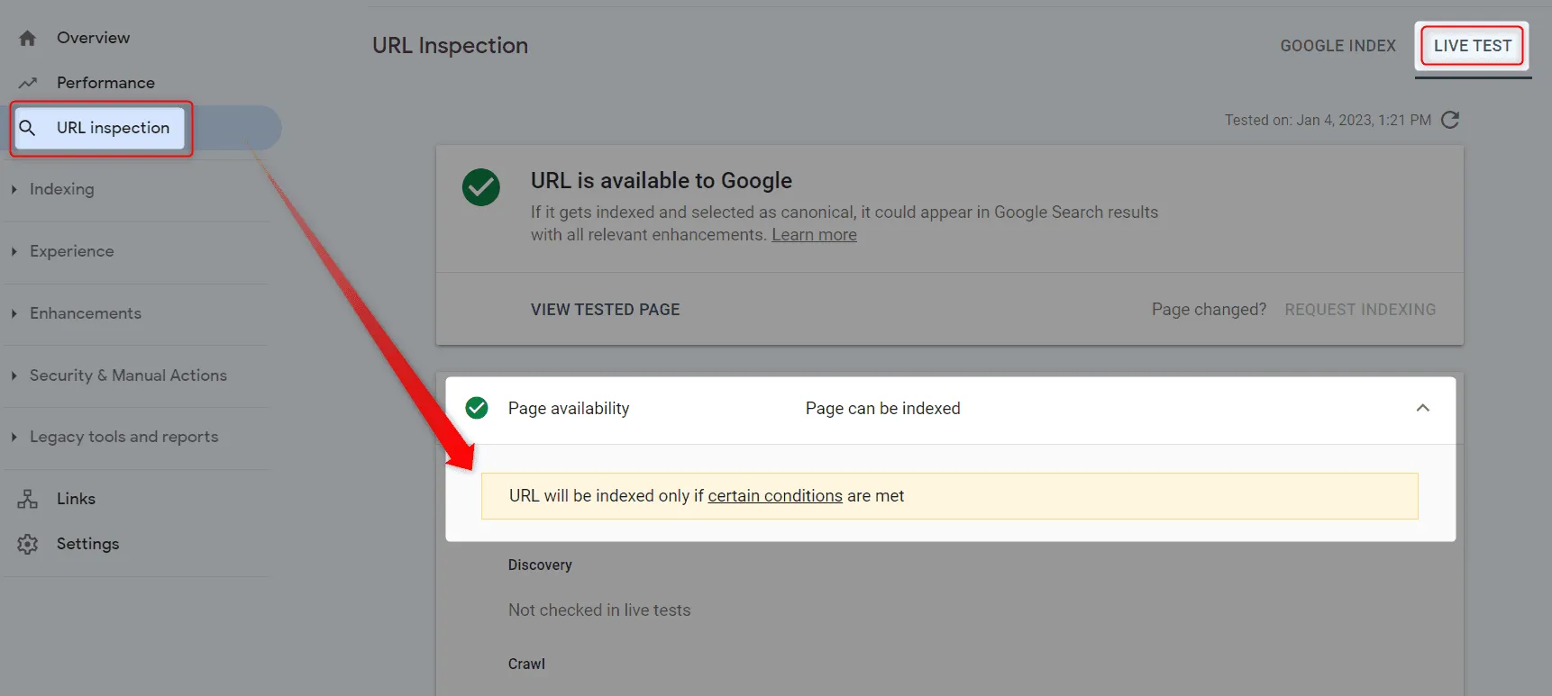Viewport: 1552px width, 696px height.
Task: Open Performance in the sidebar
Action: pyautogui.click(x=105, y=83)
